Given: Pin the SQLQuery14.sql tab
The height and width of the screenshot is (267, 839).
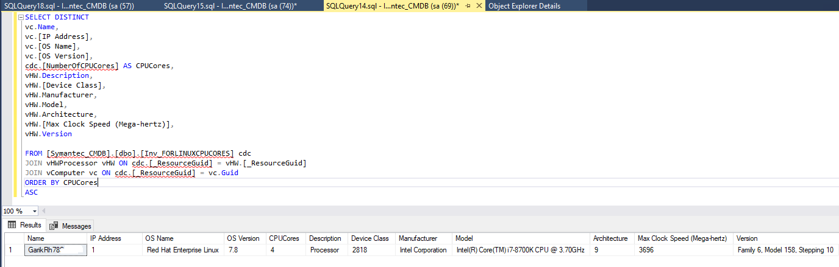Looking at the screenshot, I should tap(468, 6).
